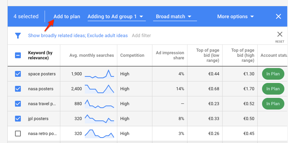Image resolution: width=288 pixels, height=143 pixels.
Task: Uncheck the jpl posters checkbox
Action: point(18,119)
